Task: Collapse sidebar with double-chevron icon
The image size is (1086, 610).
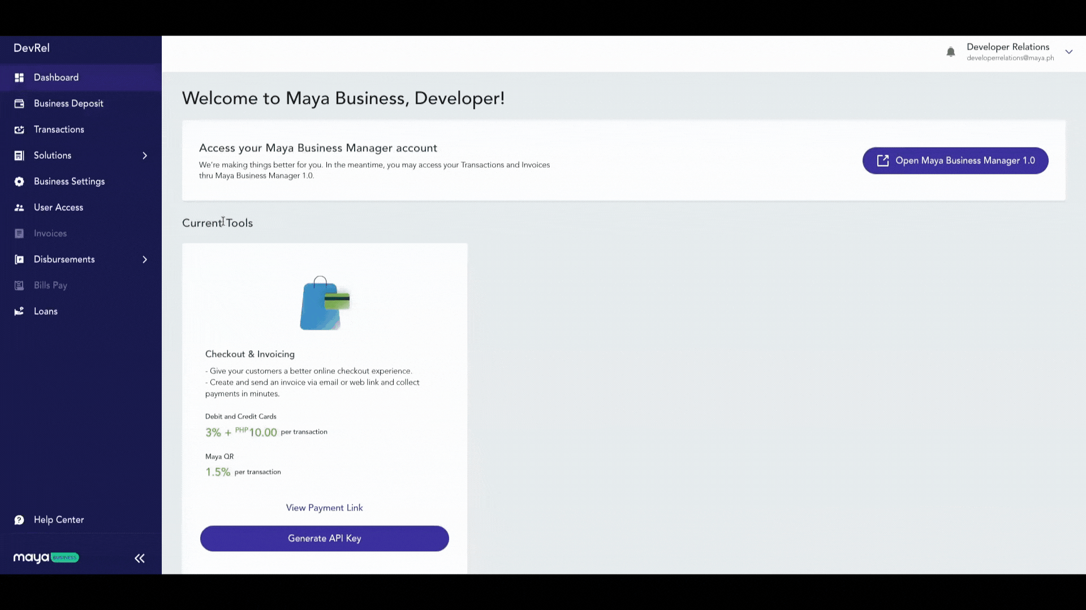Action: coord(140,558)
